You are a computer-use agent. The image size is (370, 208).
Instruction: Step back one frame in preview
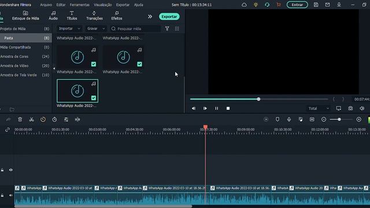[194, 109]
